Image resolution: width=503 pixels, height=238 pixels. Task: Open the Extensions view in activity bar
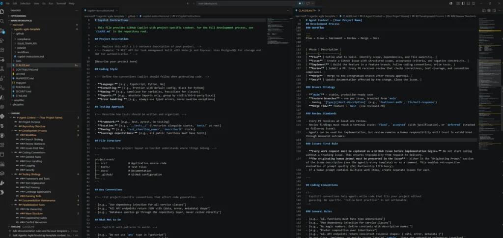(2, 50)
